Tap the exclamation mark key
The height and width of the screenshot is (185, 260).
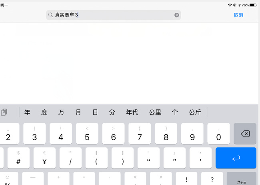click(x=186, y=179)
